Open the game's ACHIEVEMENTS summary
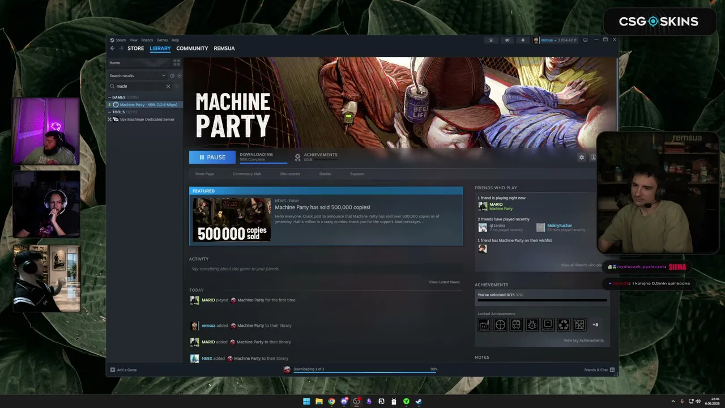725x408 pixels. click(316, 157)
